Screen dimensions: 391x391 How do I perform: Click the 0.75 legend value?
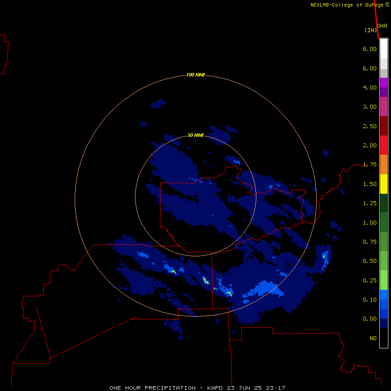point(370,242)
